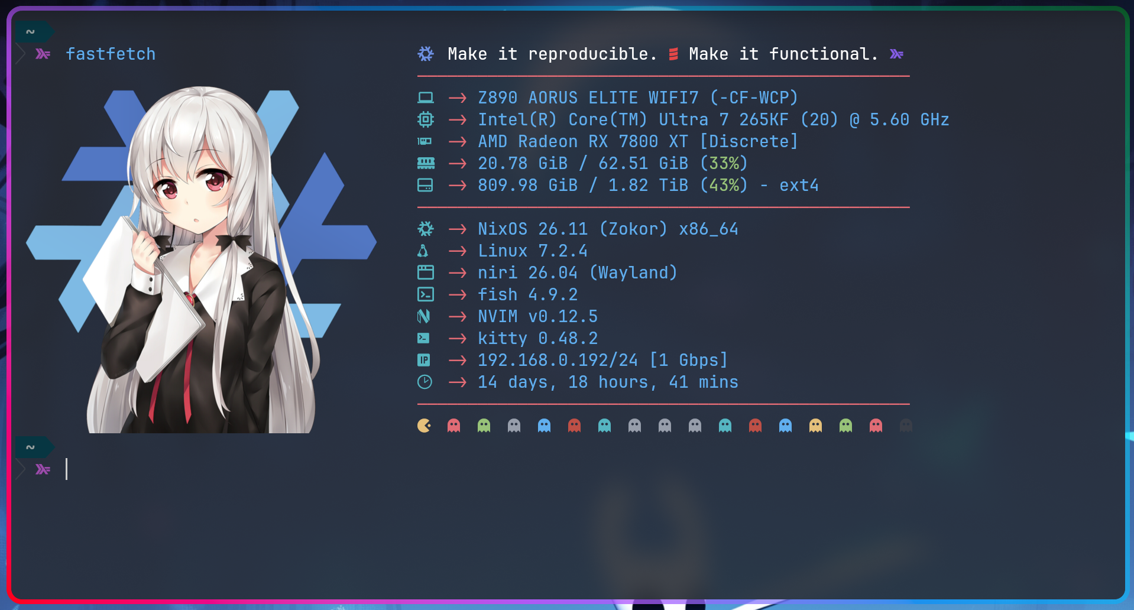The height and width of the screenshot is (610, 1134).
Task: Click the text 'fish 4.9.2'
Action: tap(527, 294)
